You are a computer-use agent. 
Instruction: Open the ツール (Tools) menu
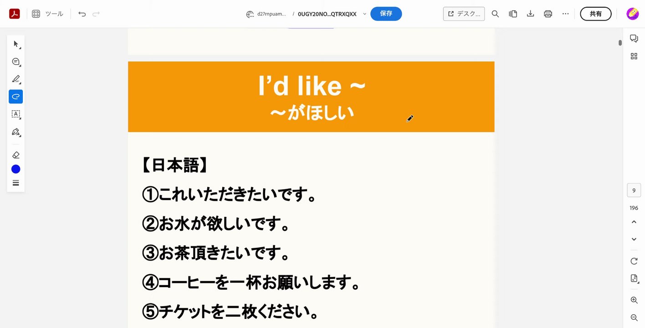tap(48, 14)
